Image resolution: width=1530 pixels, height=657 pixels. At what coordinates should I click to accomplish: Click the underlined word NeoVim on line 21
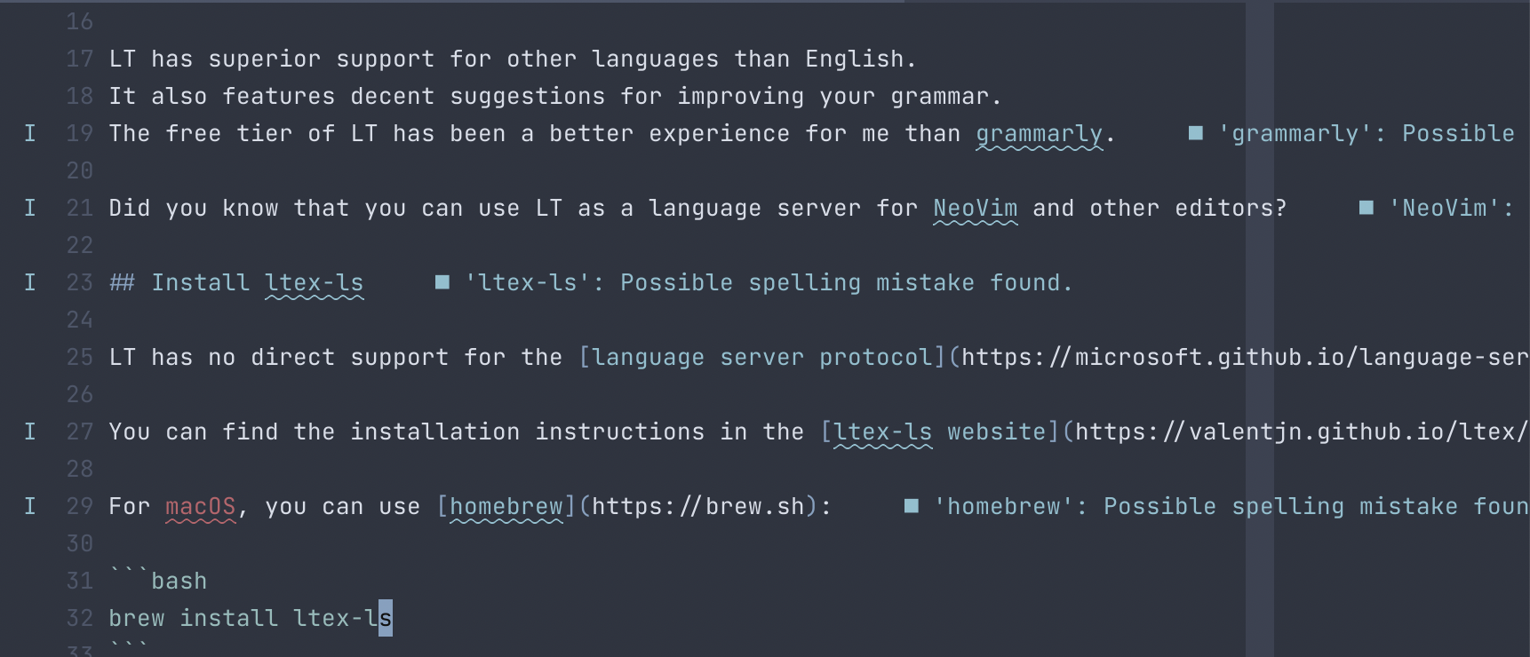pyautogui.click(x=976, y=209)
